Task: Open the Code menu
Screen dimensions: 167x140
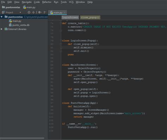Action: click(x=37, y=2)
